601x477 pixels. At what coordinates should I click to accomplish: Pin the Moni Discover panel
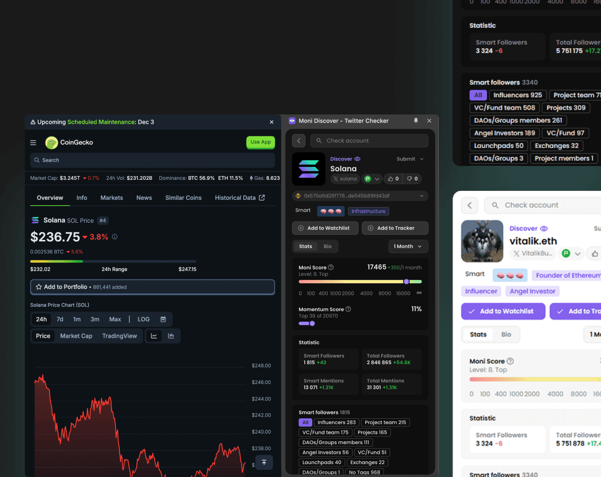[416, 121]
